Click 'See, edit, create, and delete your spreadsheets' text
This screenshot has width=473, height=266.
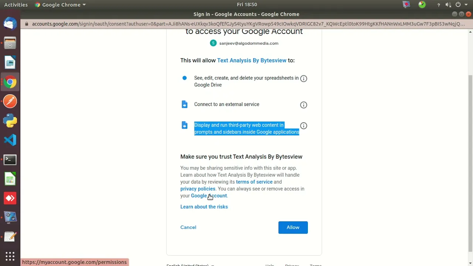click(x=246, y=81)
